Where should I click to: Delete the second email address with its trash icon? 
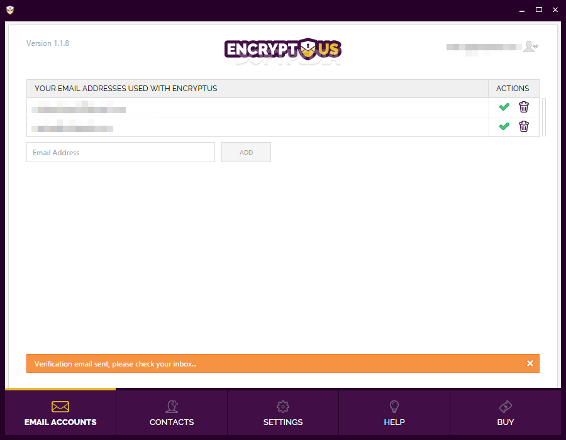point(524,126)
